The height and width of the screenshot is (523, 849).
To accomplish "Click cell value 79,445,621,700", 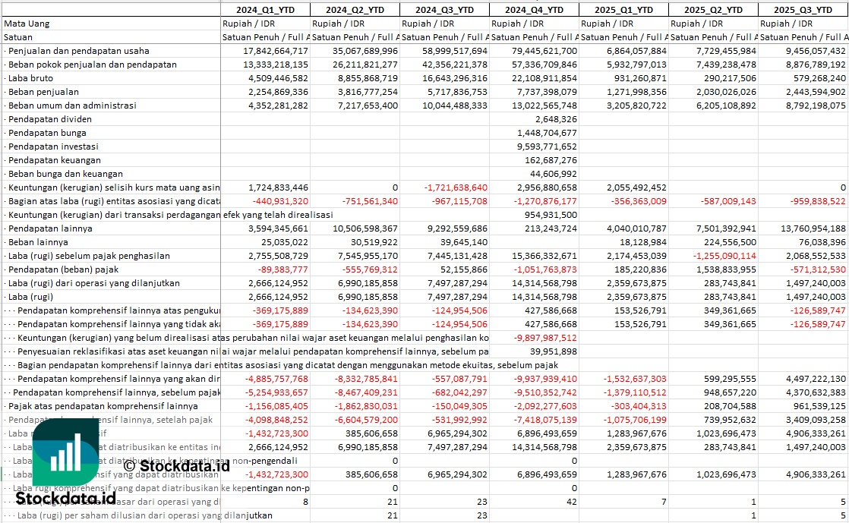I will pyautogui.click(x=544, y=51).
